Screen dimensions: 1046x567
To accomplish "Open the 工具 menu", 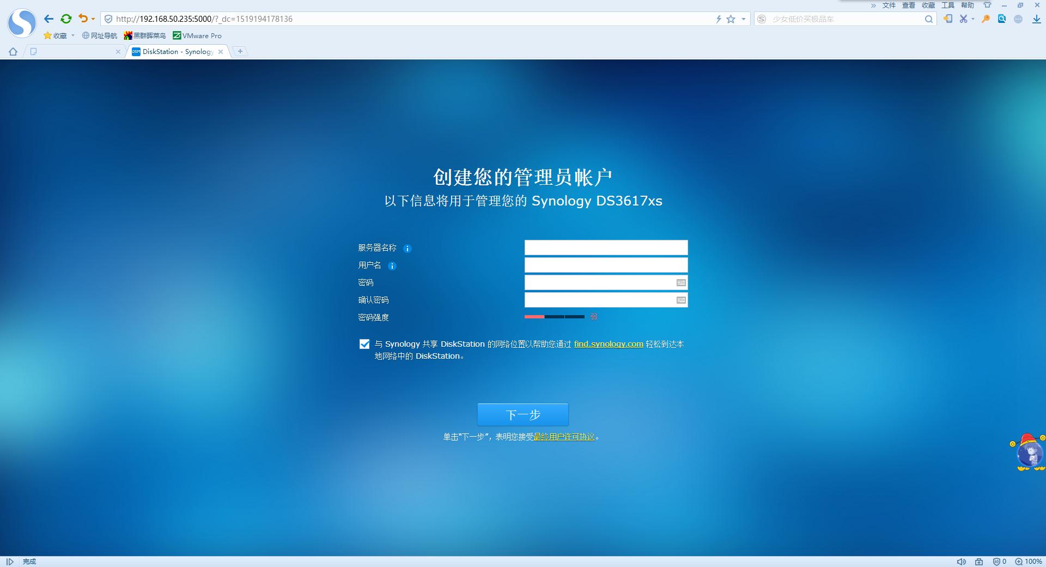I will (x=947, y=5).
